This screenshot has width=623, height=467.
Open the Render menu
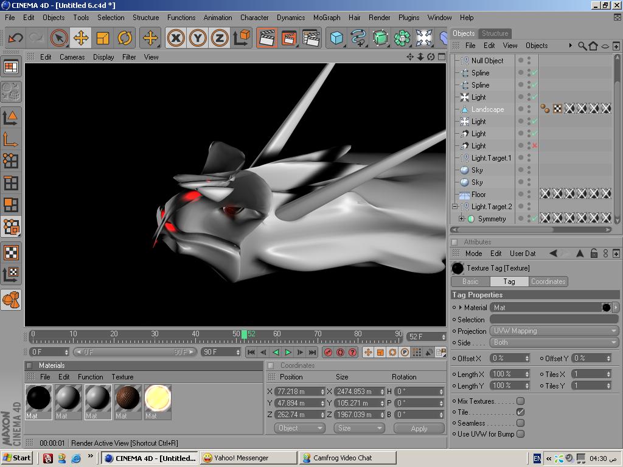click(x=380, y=18)
